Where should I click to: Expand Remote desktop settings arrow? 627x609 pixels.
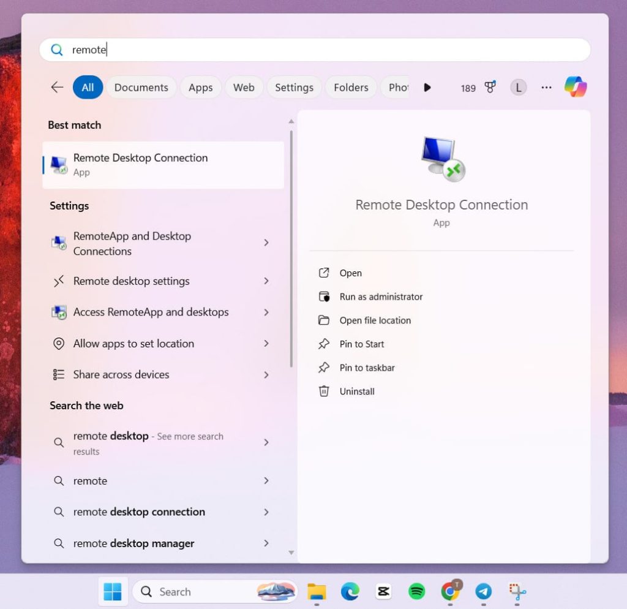click(266, 281)
